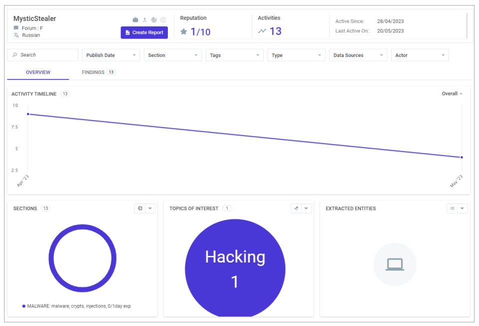Click the Sections count badge 13
The width and height of the screenshot is (479, 326).
click(45, 208)
